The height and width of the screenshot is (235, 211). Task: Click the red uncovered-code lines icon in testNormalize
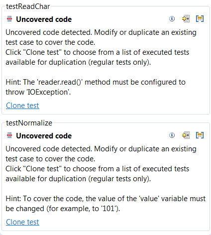[9, 135]
